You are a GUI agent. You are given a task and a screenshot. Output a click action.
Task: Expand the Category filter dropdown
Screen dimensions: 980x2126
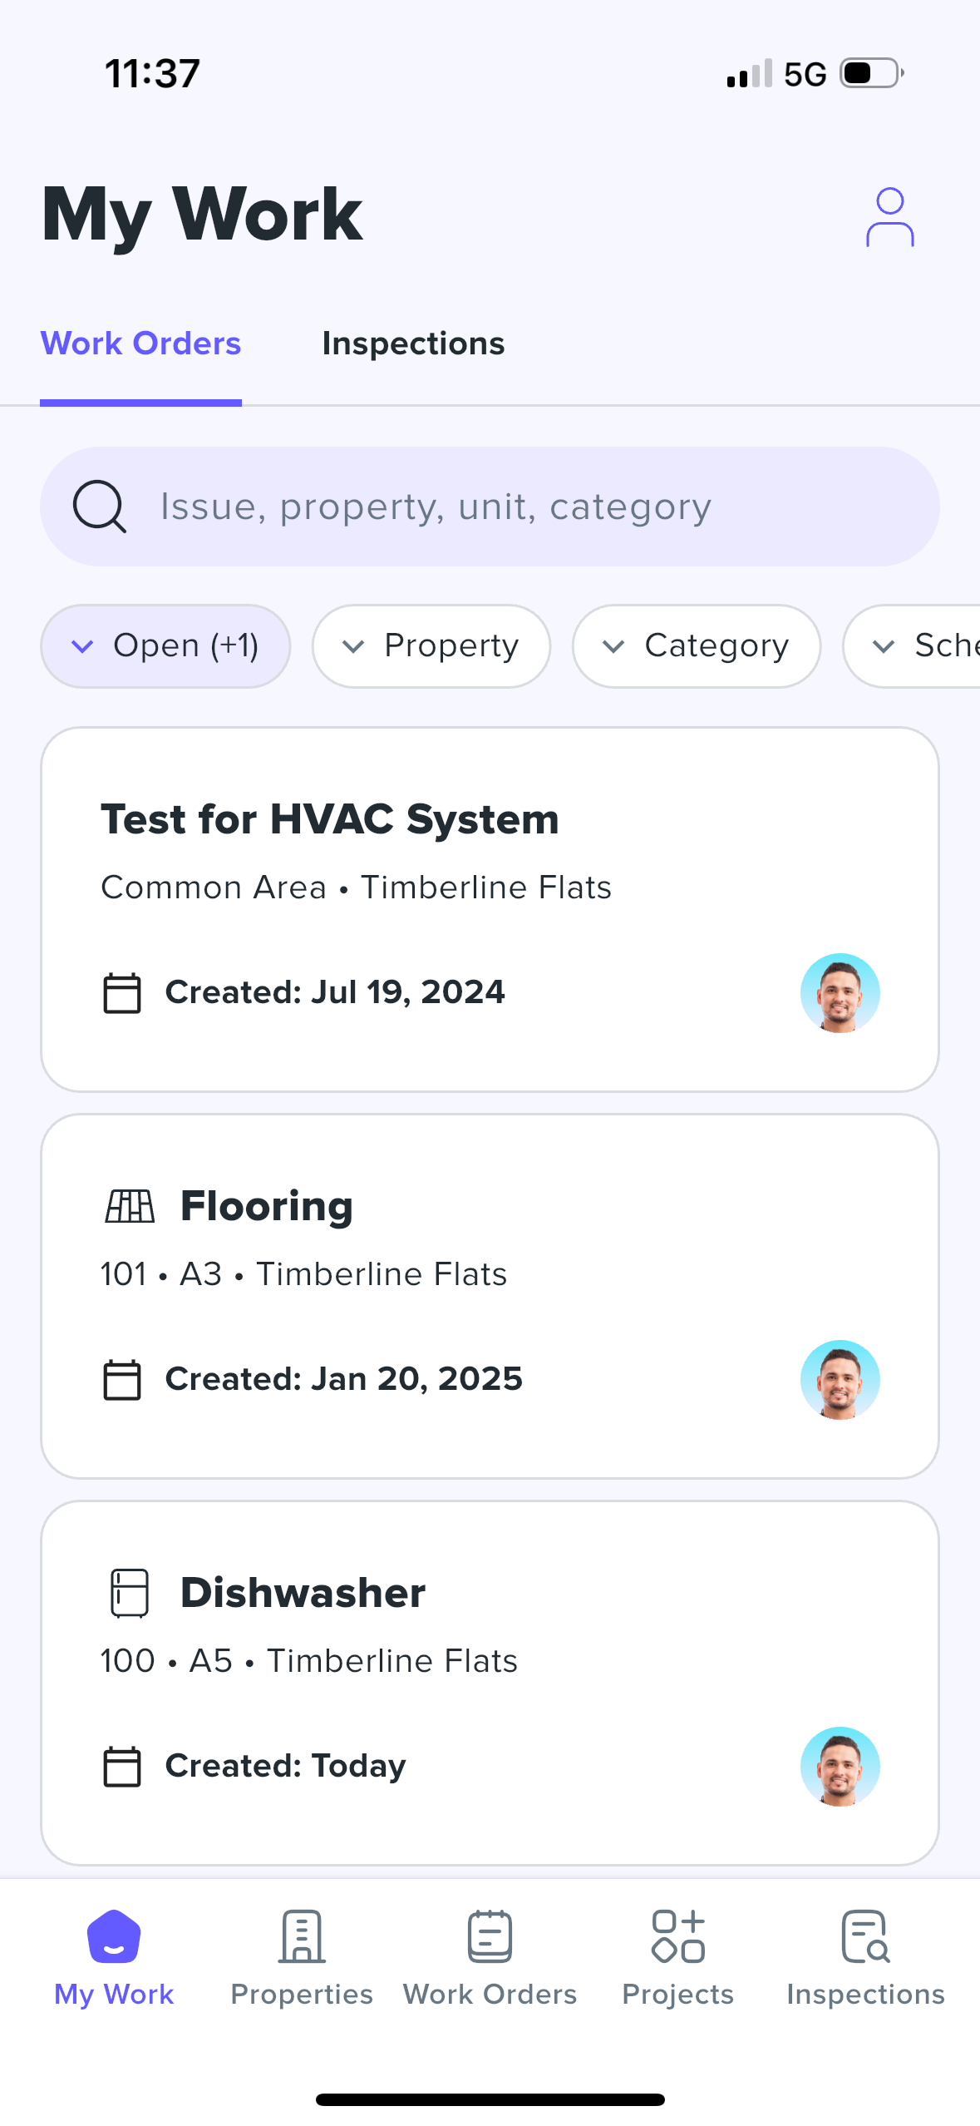(x=696, y=646)
